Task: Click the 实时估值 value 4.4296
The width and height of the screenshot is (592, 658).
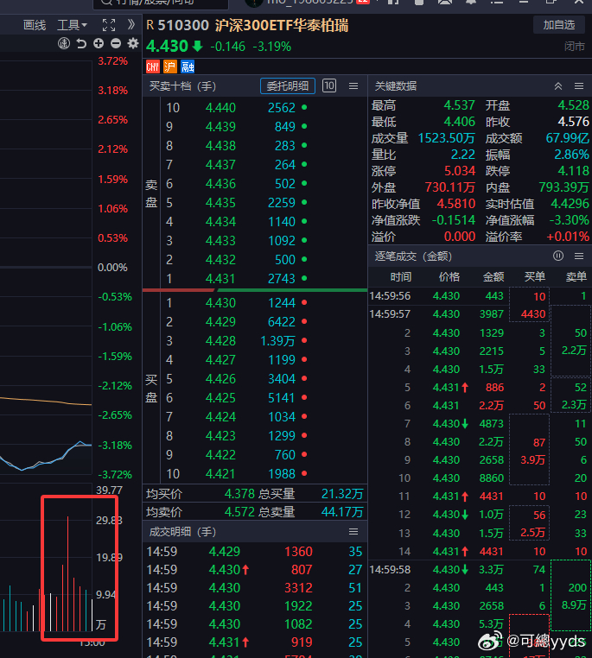Action: pos(570,204)
